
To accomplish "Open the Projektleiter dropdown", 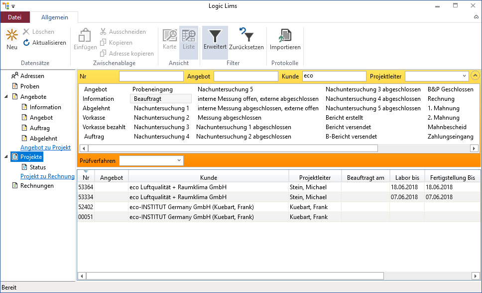I will tap(464, 76).
